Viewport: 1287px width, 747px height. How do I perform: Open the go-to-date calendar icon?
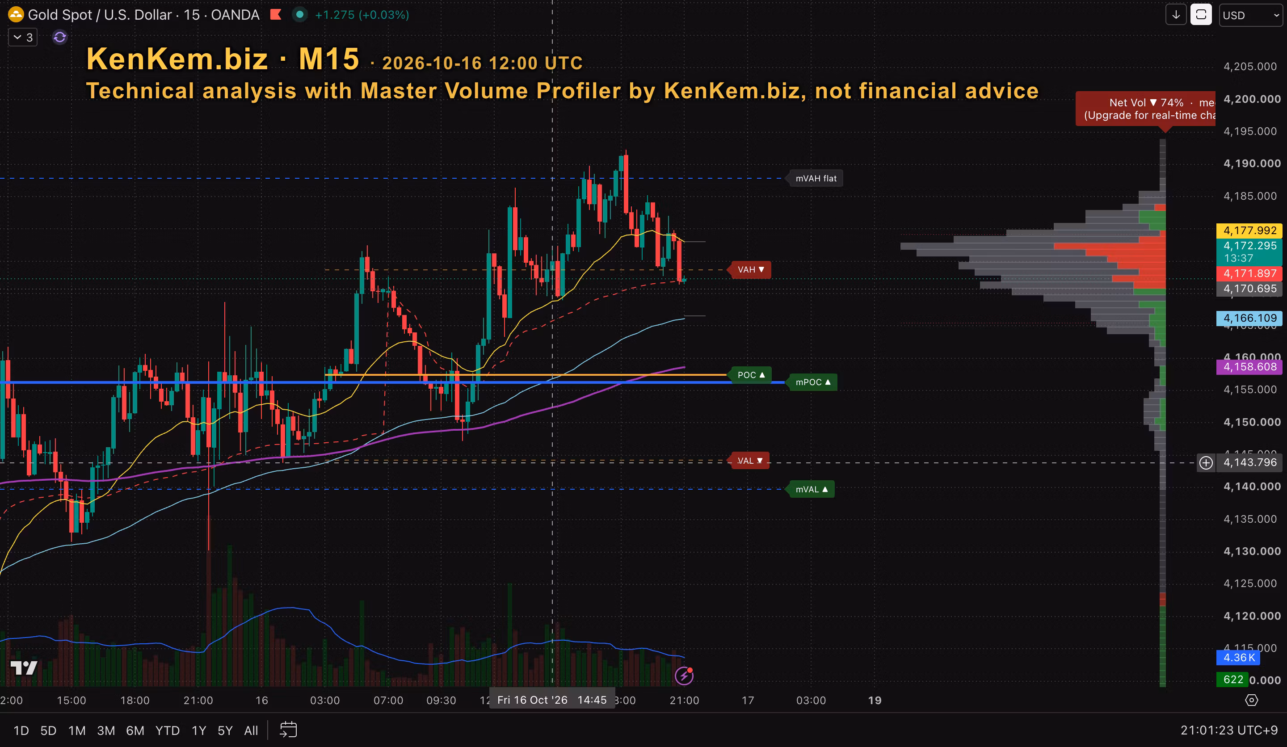point(288,730)
